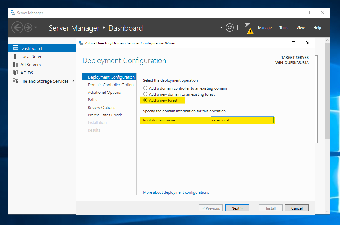Open navigation history dropdown arrow
Image resolution: width=340 pixels, height=225 pixels.
(x=36, y=27)
